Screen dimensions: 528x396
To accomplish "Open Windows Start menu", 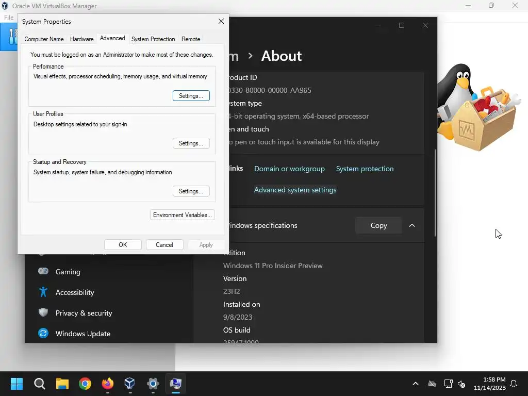I will (x=16, y=384).
